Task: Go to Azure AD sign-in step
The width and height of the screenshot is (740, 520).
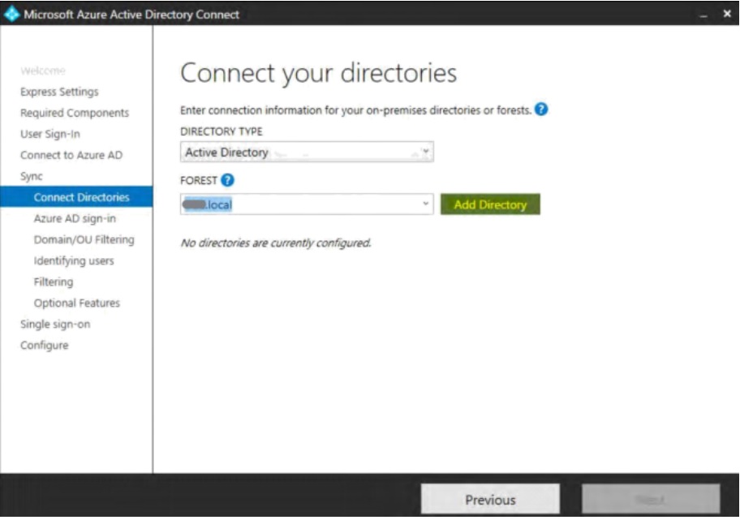Action: pyautogui.click(x=75, y=218)
